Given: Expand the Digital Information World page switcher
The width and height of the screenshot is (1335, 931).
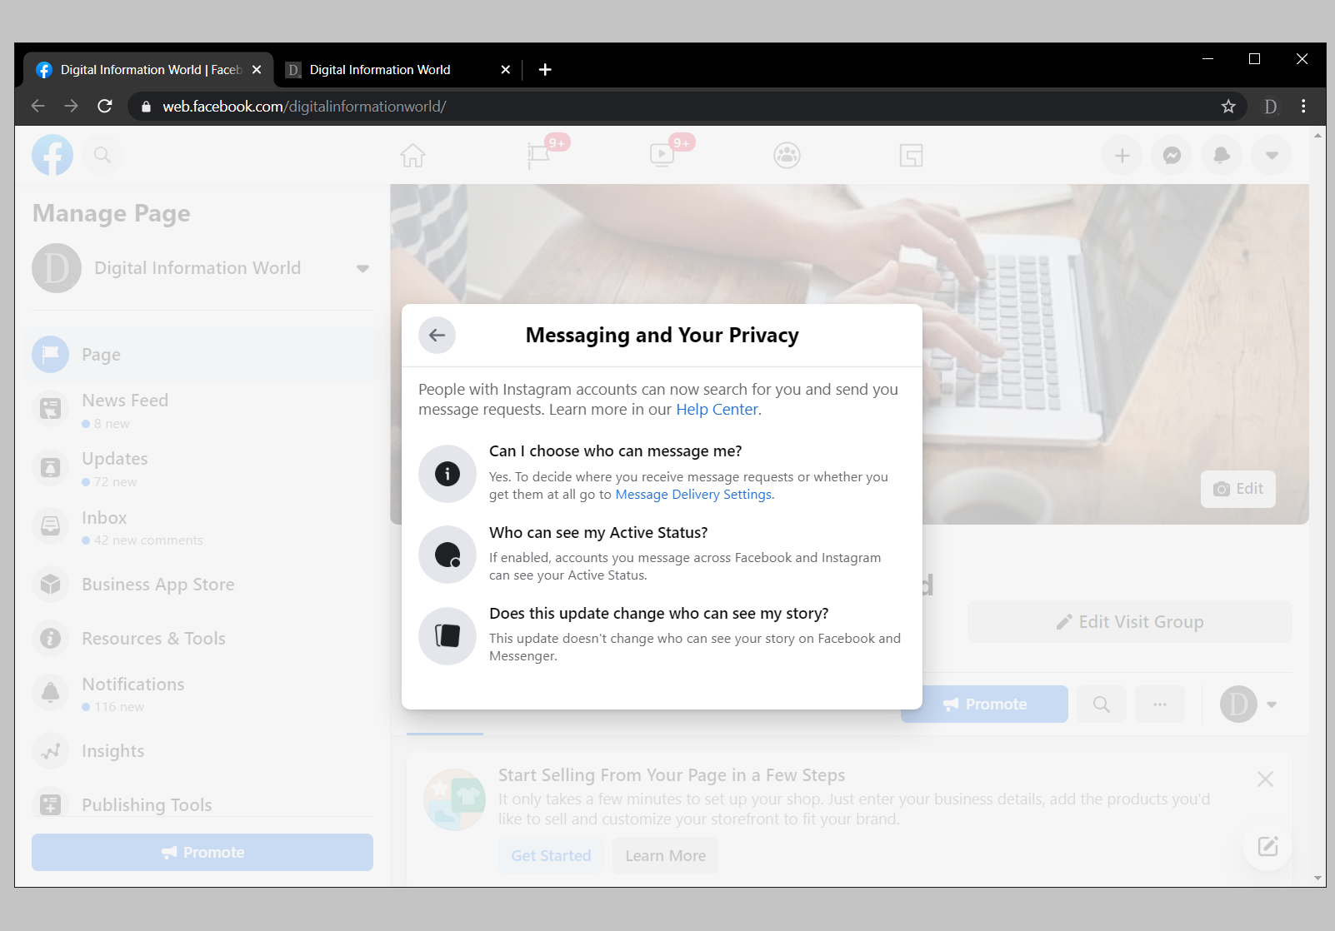Looking at the screenshot, I should (x=362, y=268).
